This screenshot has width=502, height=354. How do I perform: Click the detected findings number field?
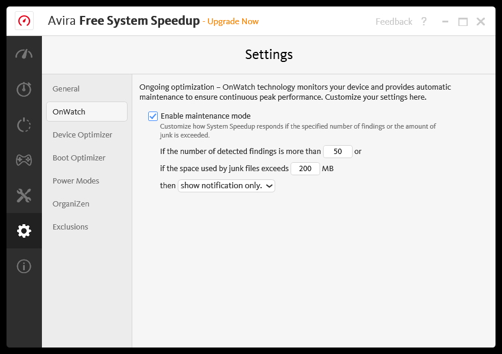click(338, 152)
